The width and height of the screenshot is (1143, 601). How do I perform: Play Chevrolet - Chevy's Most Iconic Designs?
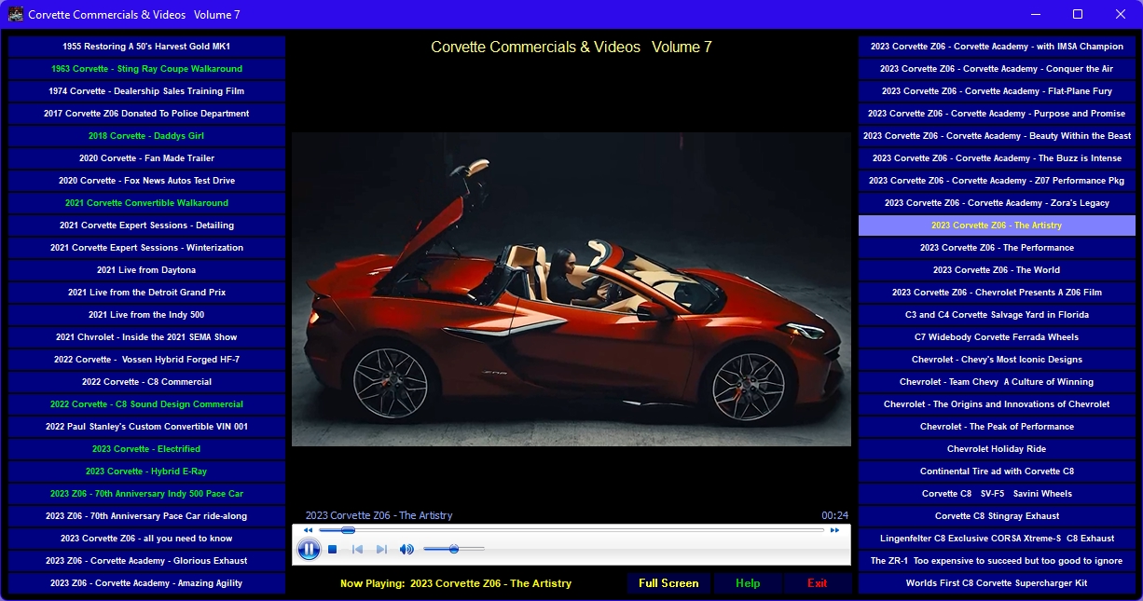(x=997, y=360)
